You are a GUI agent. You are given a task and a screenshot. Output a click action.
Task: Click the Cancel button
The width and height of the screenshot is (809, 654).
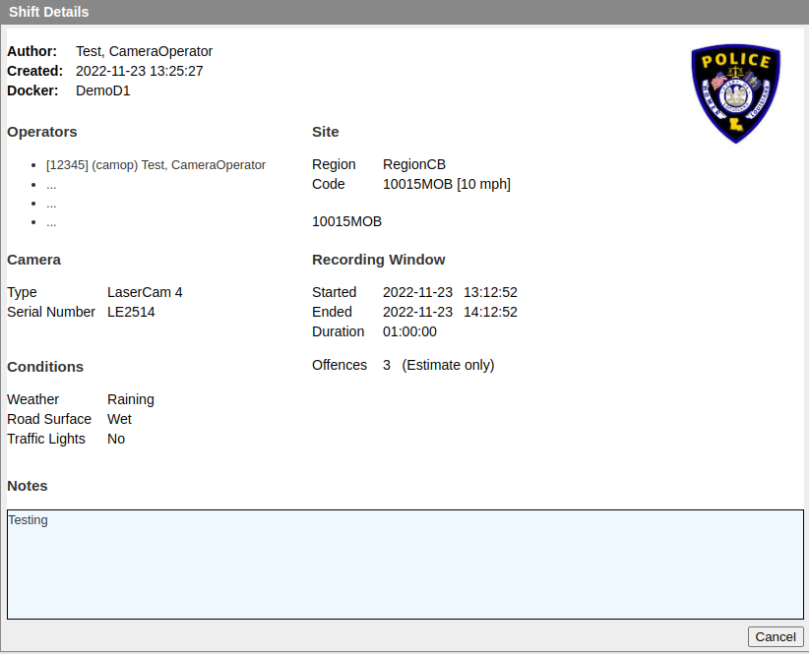click(x=776, y=636)
